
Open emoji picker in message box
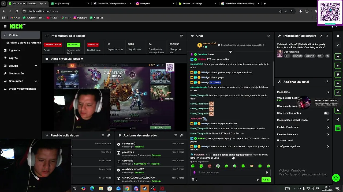(x=267, y=173)
